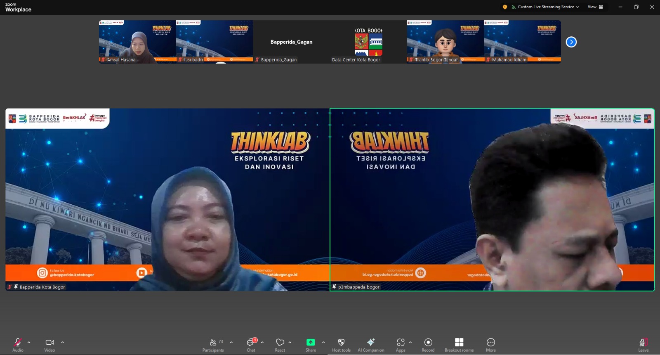Select the Amsal Hasana video thumbnail
The width and height of the screenshot is (660, 355).
(137, 42)
